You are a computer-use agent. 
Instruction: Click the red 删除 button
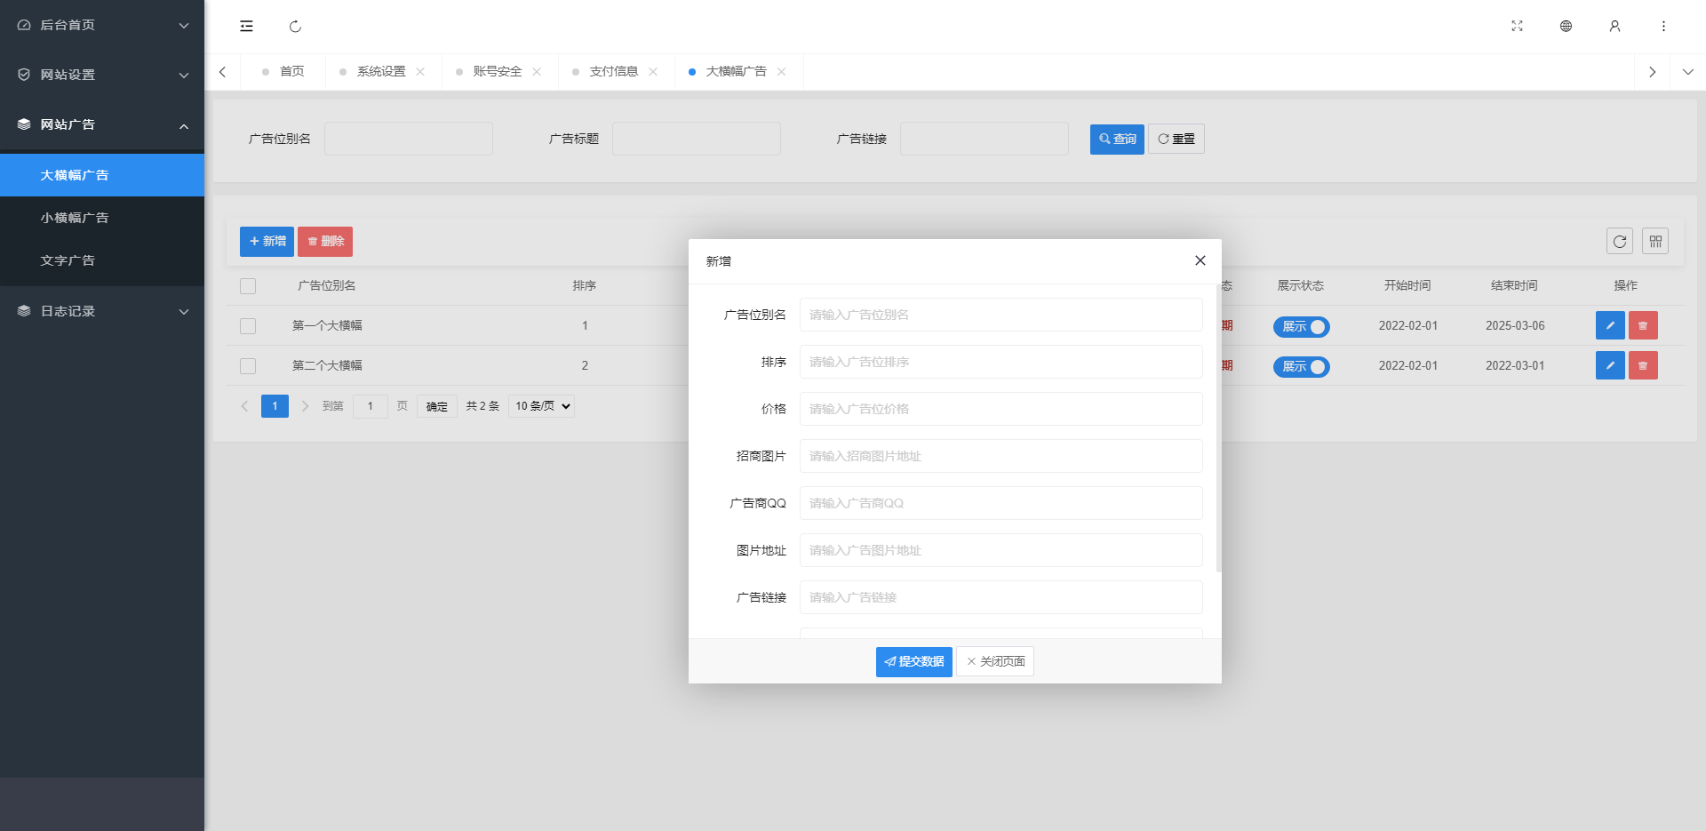pyautogui.click(x=325, y=242)
